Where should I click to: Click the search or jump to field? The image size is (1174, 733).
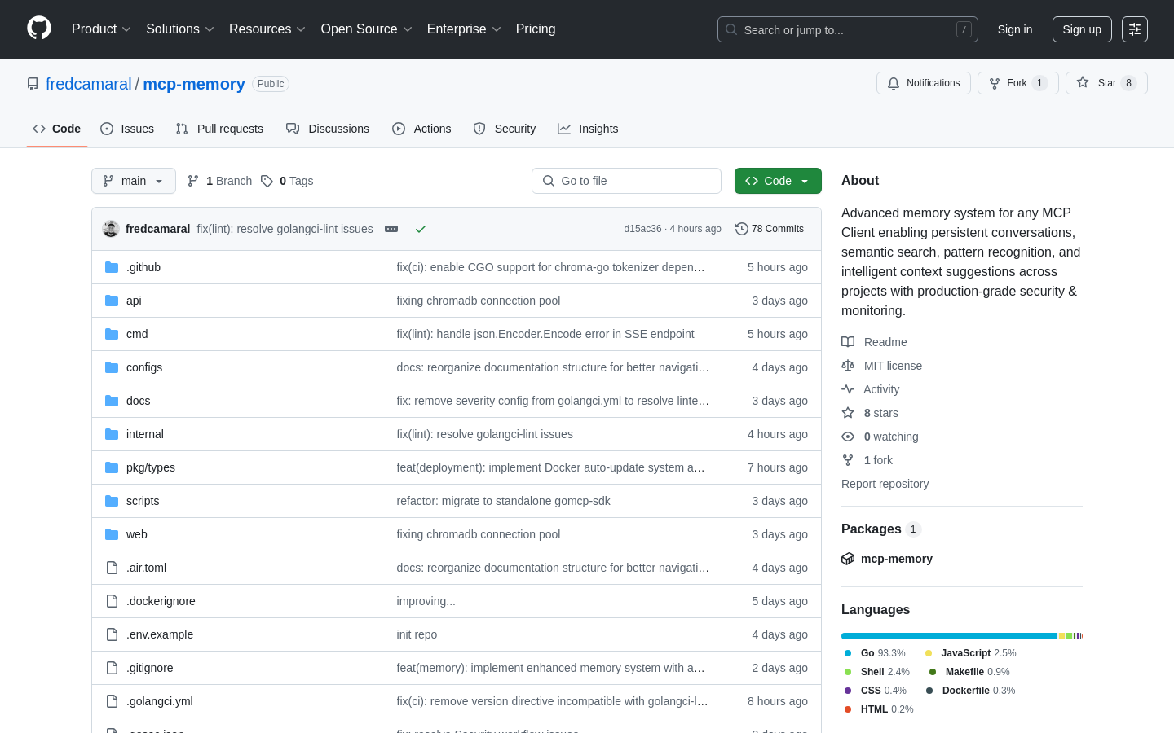(848, 29)
